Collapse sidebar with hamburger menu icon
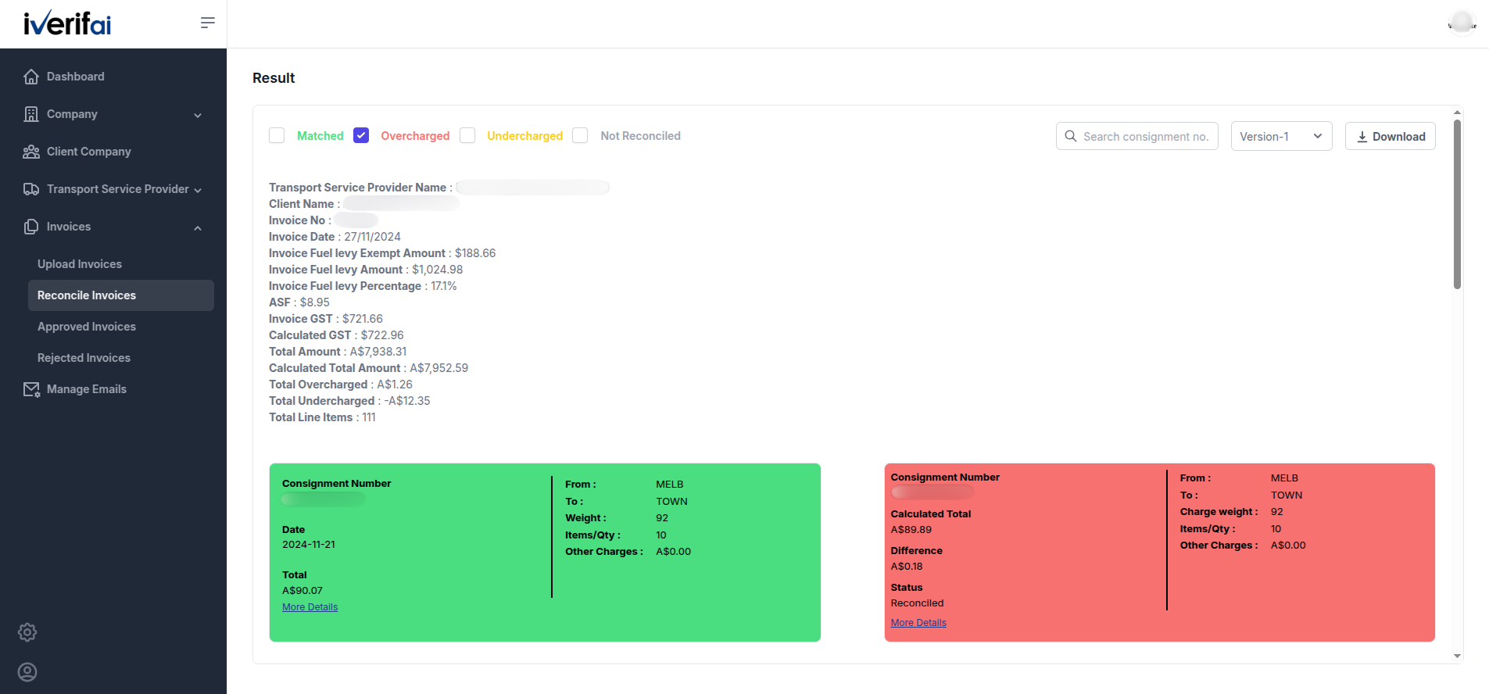Screen dimensions: 1489x694 [208, 23]
